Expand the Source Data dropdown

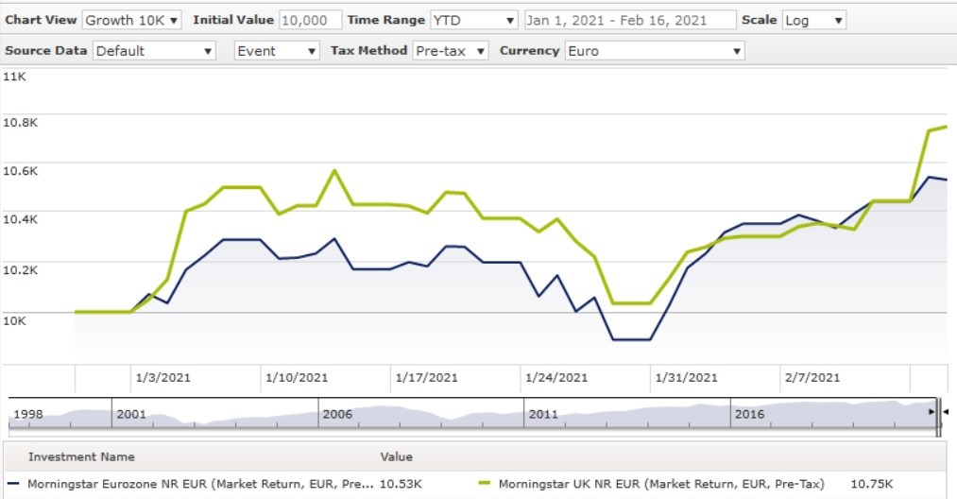[154, 51]
